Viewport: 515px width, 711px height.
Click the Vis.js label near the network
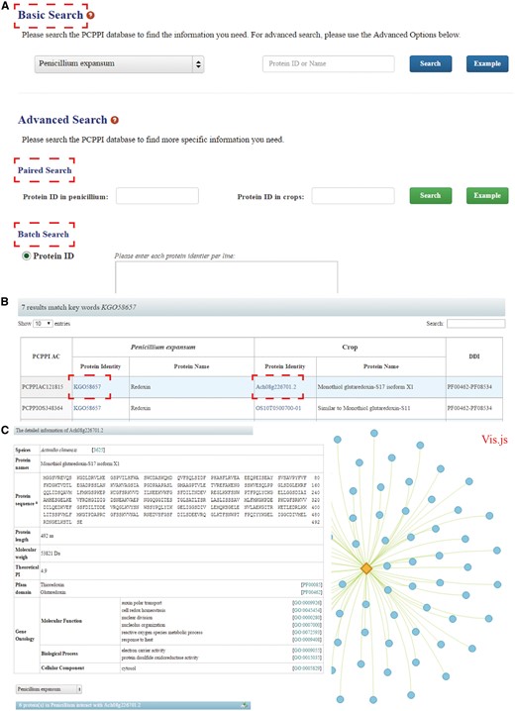[494, 439]
